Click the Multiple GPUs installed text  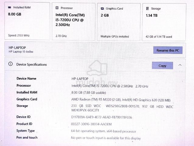click(115, 36)
